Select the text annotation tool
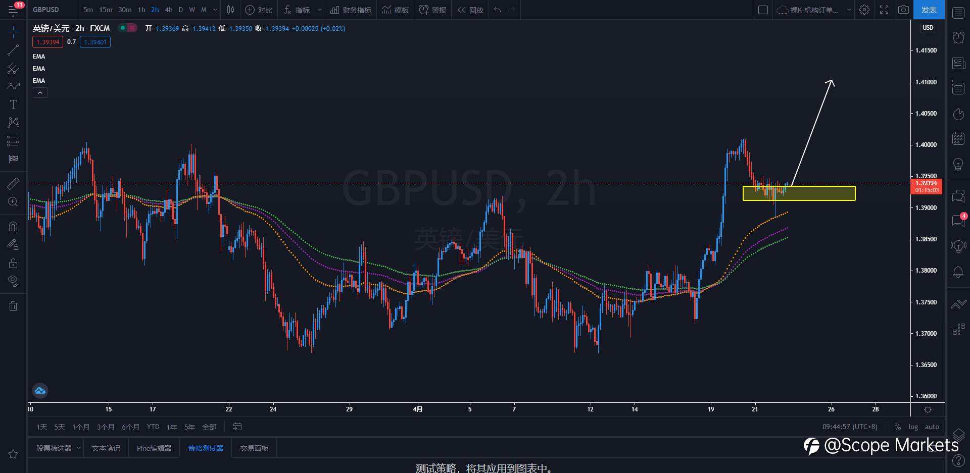 pos(13,104)
